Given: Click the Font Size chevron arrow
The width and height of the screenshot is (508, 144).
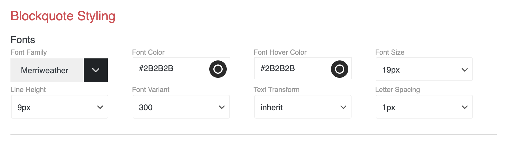Looking at the screenshot, I should pyautogui.click(x=464, y=70).
